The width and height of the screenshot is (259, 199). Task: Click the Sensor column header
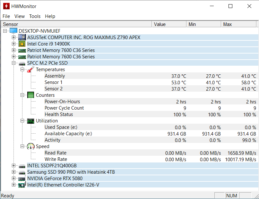point(76,24)
